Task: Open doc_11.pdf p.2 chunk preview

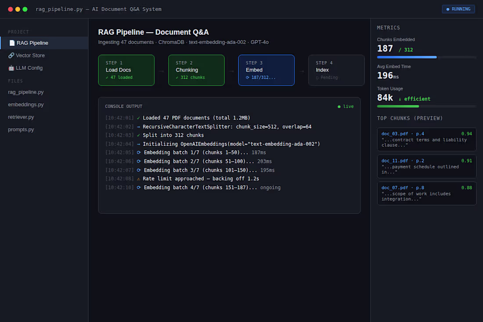Action: (427, 166)
